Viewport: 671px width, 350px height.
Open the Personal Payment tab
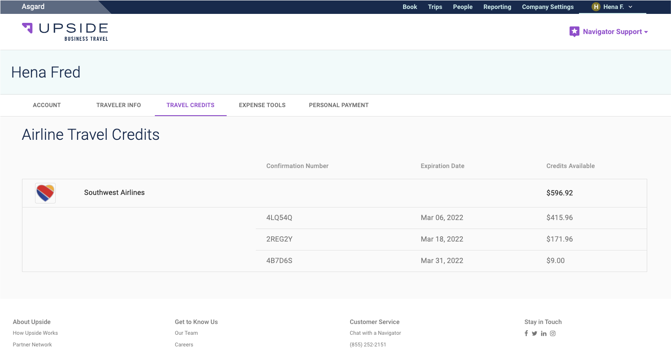pos(339,105)
